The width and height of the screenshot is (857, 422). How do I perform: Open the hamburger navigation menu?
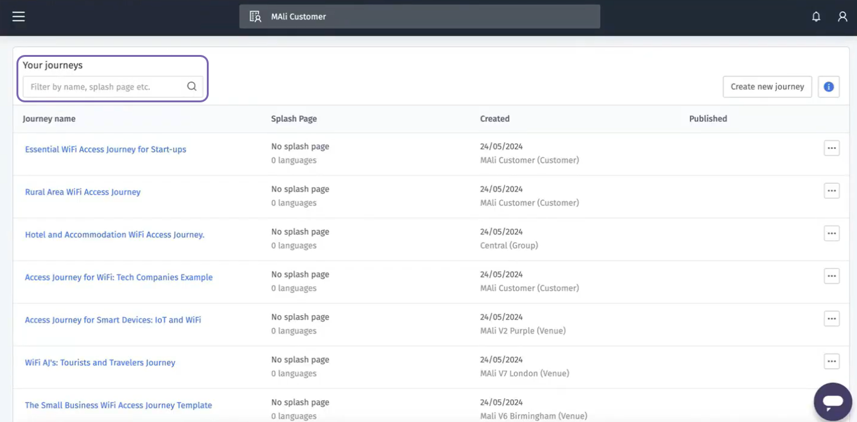[x=18, y=16]
